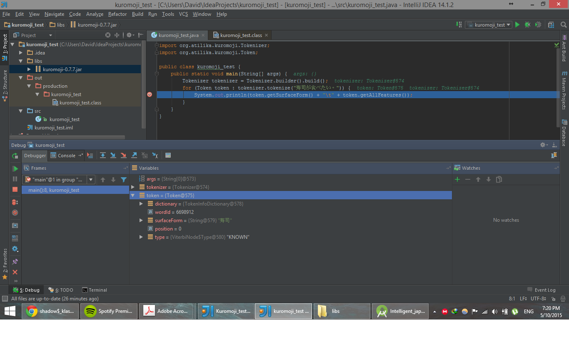Rerun kuromoji_test with the rerun icon
The image size is (569, 337).
coord(15,156)
